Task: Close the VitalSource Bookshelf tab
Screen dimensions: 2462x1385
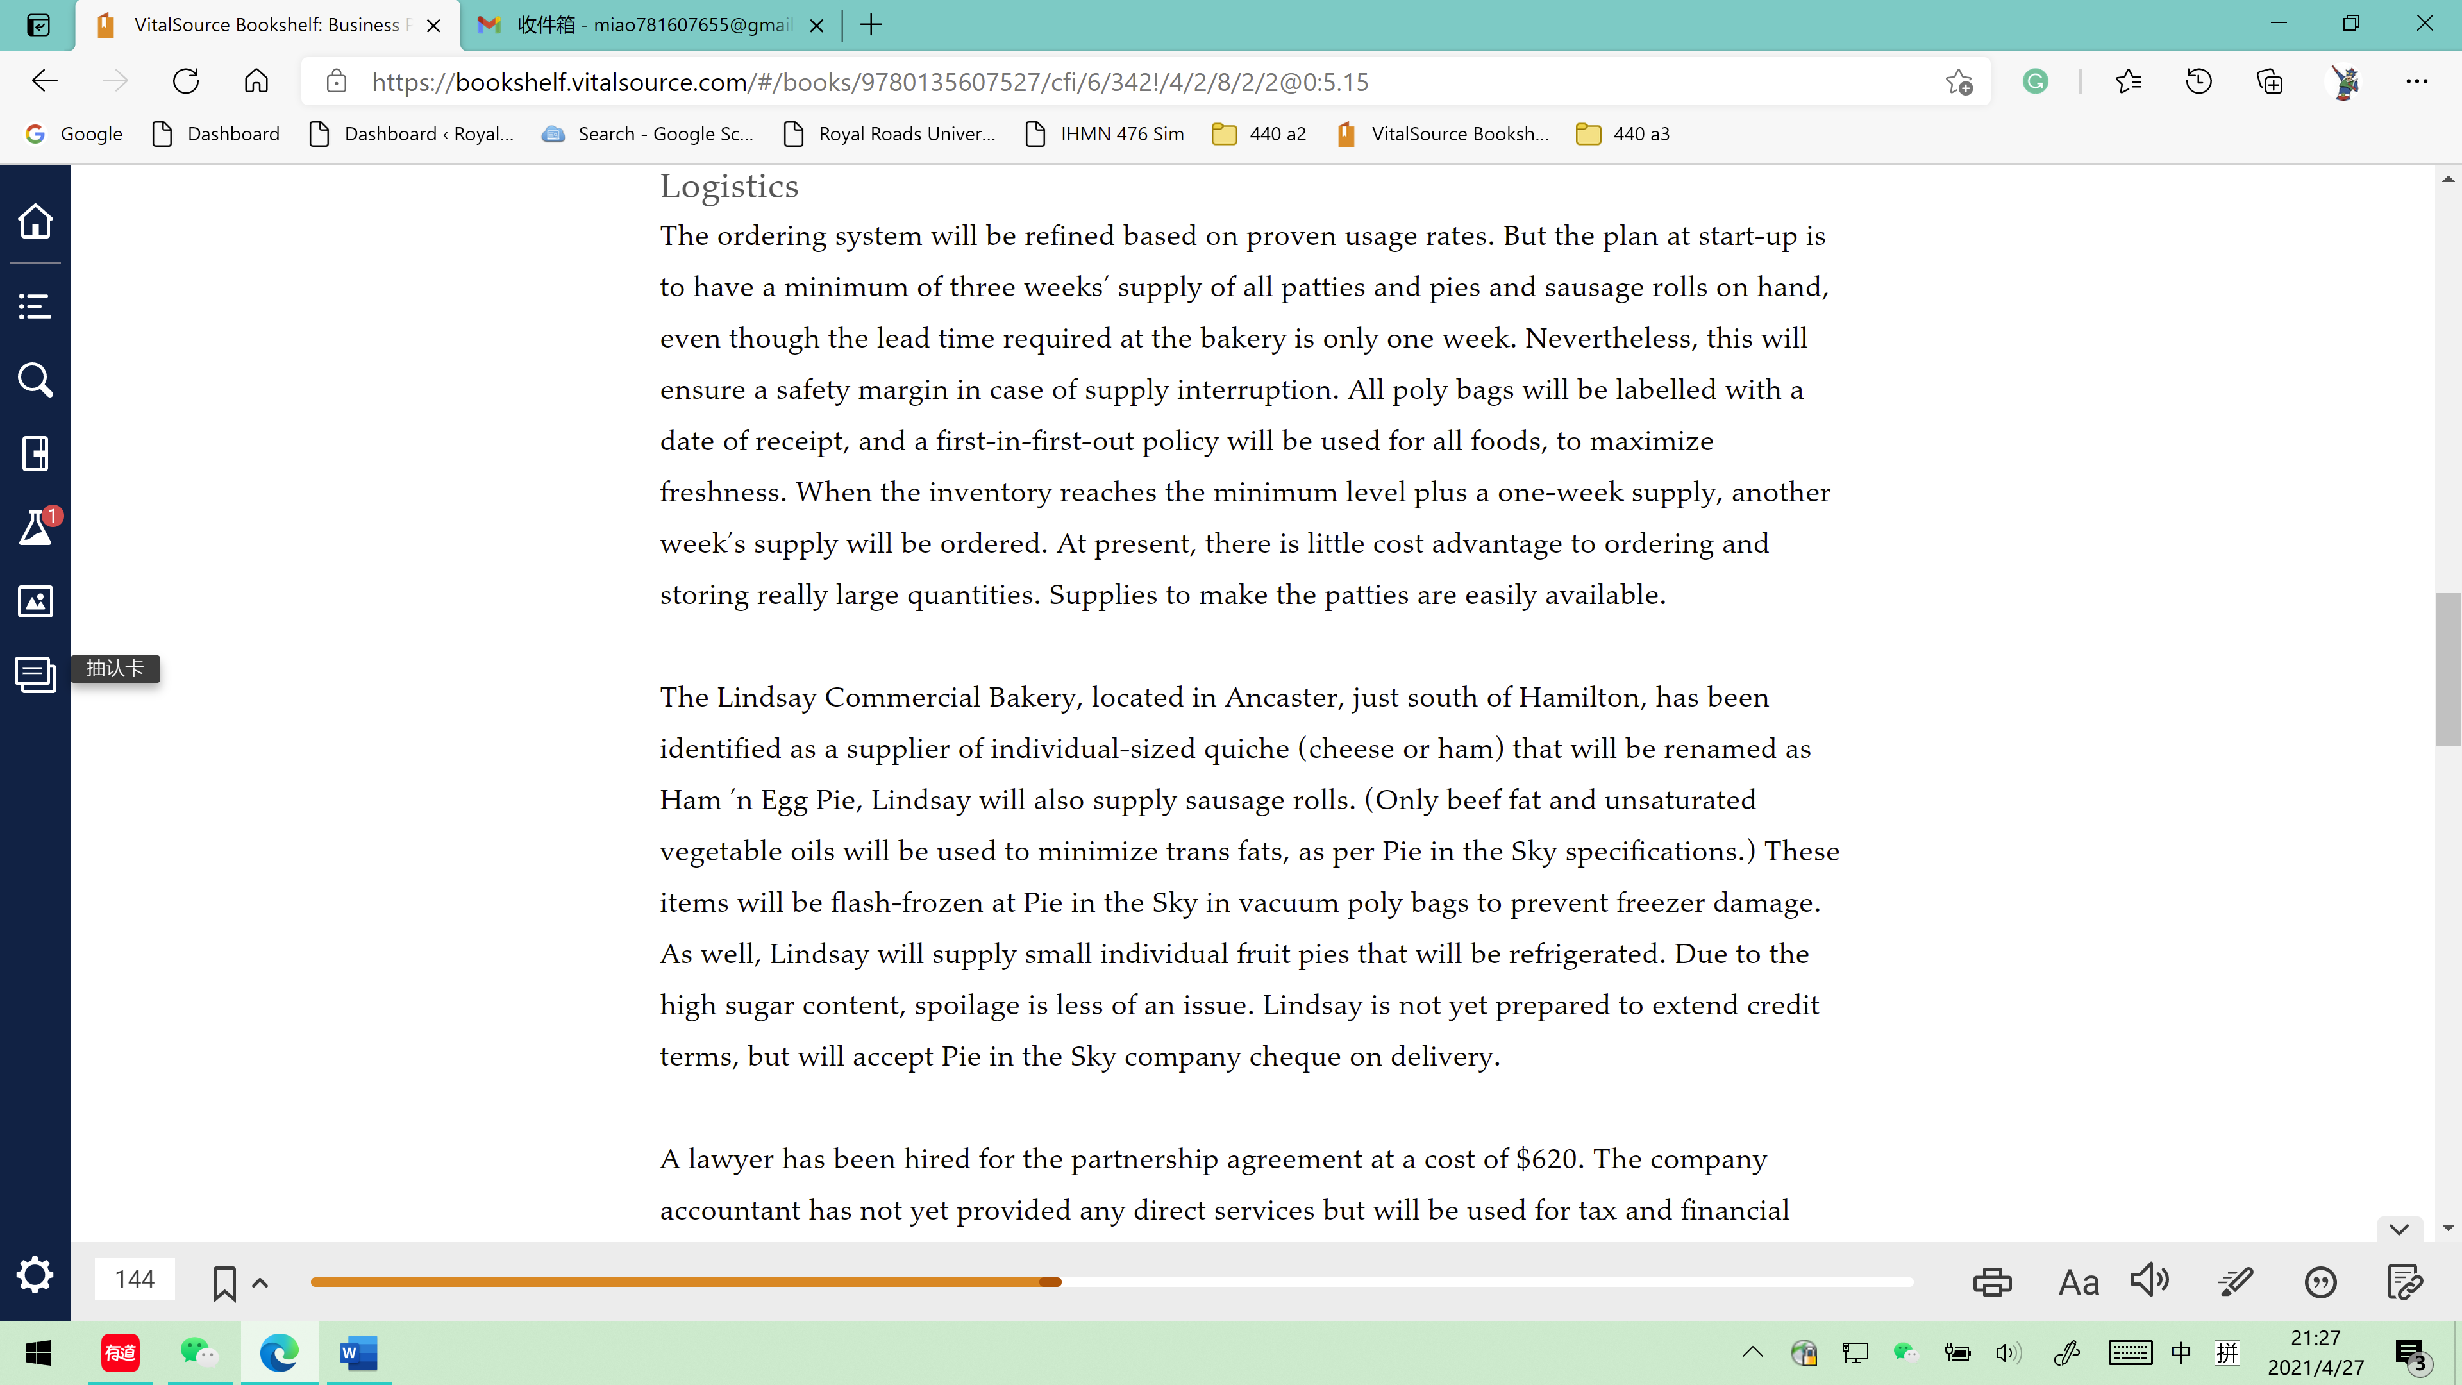Action: (x=434, y=26)
